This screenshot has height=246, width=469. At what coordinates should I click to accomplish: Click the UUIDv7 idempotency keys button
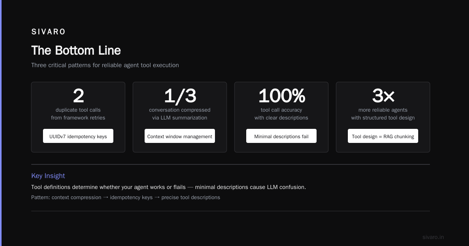click(78, 136)
